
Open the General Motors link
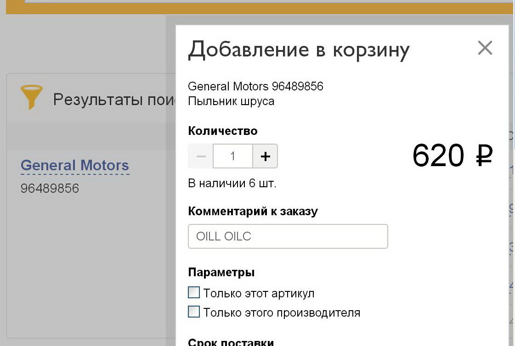75,165
